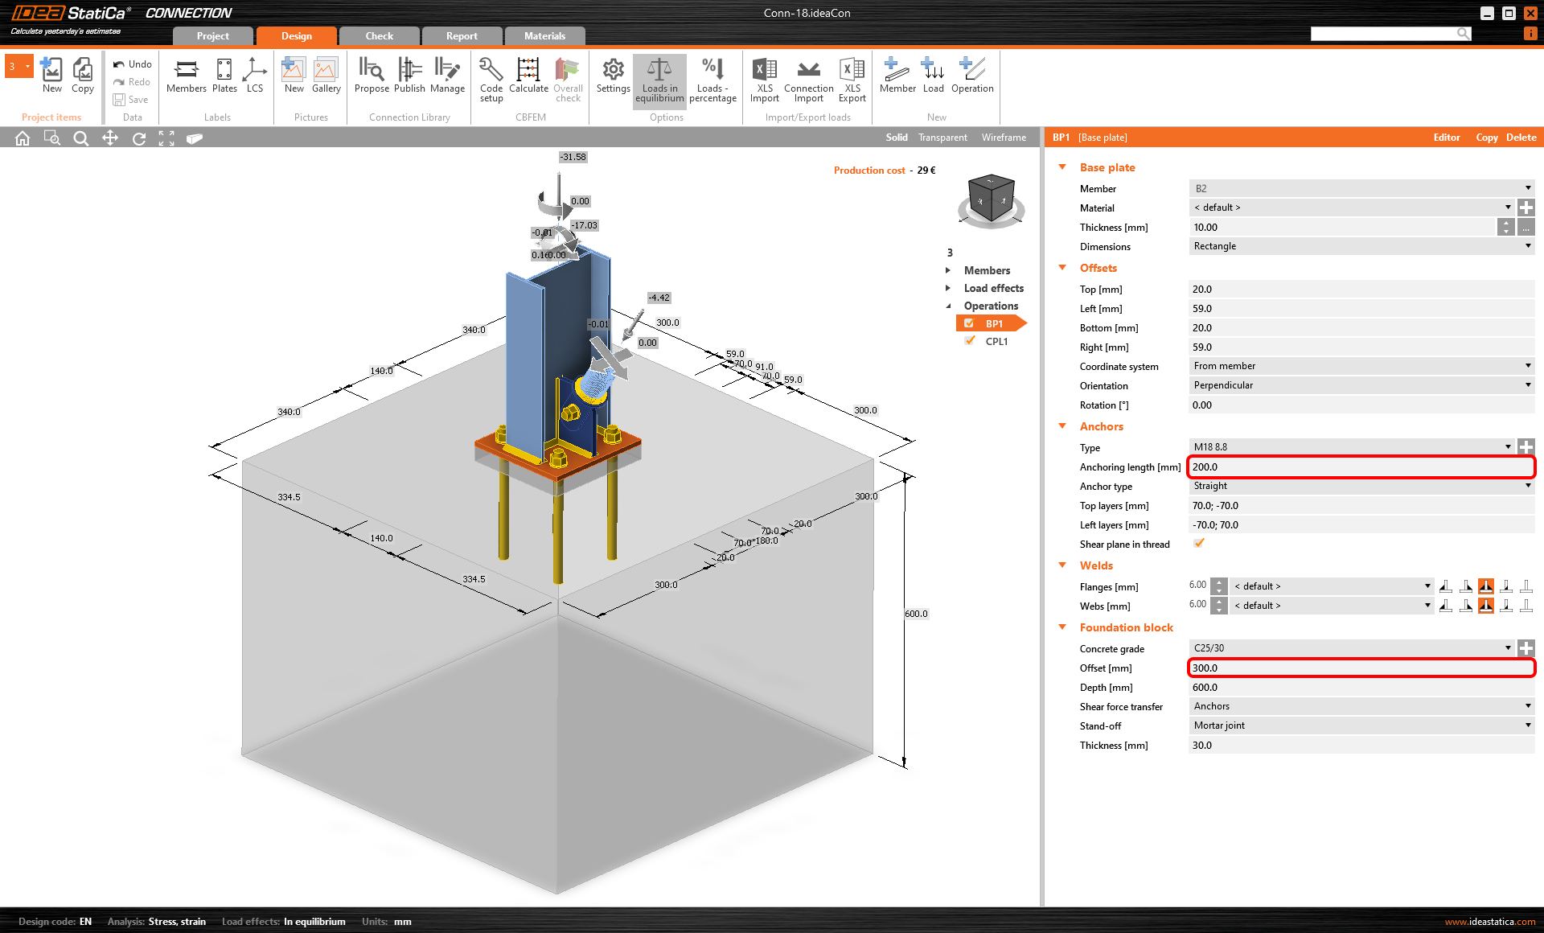Run the Calculate CBFEM analysis

pos(528,76)
